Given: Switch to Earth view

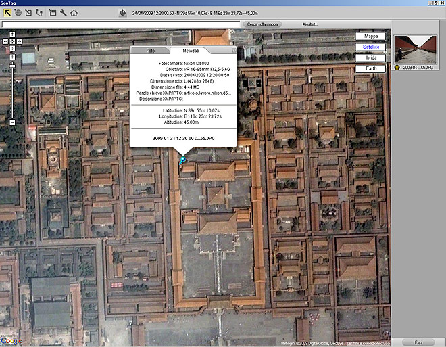Looking at the screenshot, I should 370,68.
